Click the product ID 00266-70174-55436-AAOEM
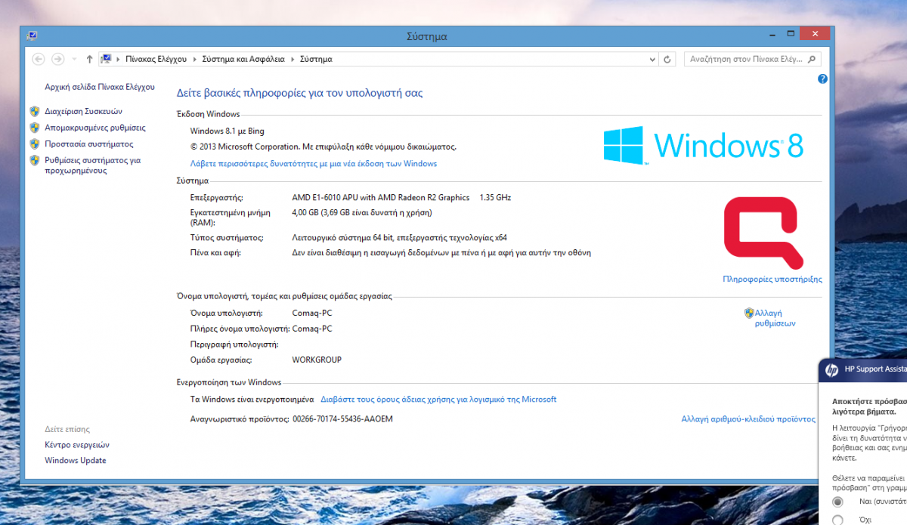 [342, 418]
